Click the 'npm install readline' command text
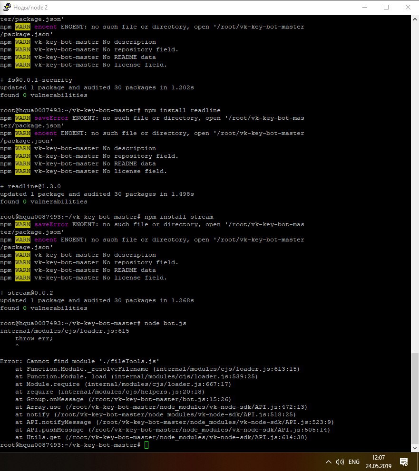419x471 pixels. tap(183, 111)
